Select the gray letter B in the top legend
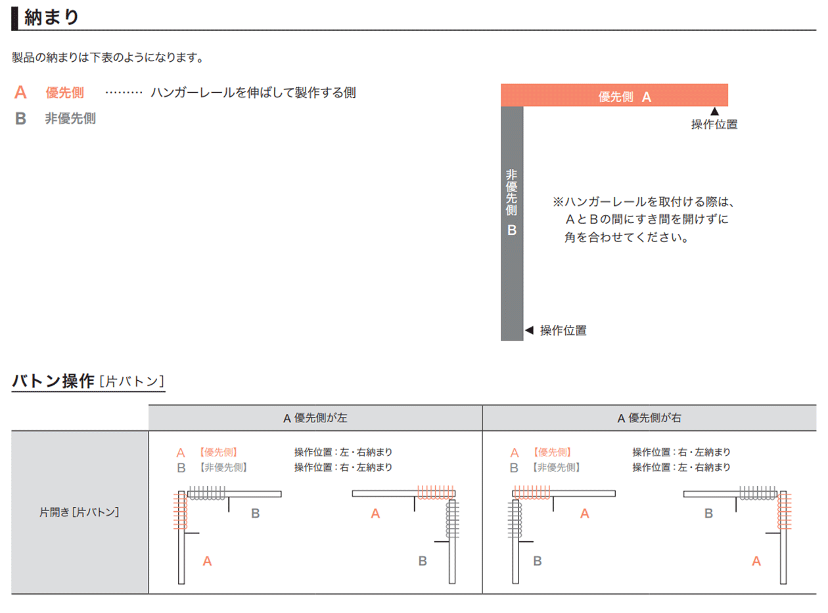 click(x=21, y=119)
